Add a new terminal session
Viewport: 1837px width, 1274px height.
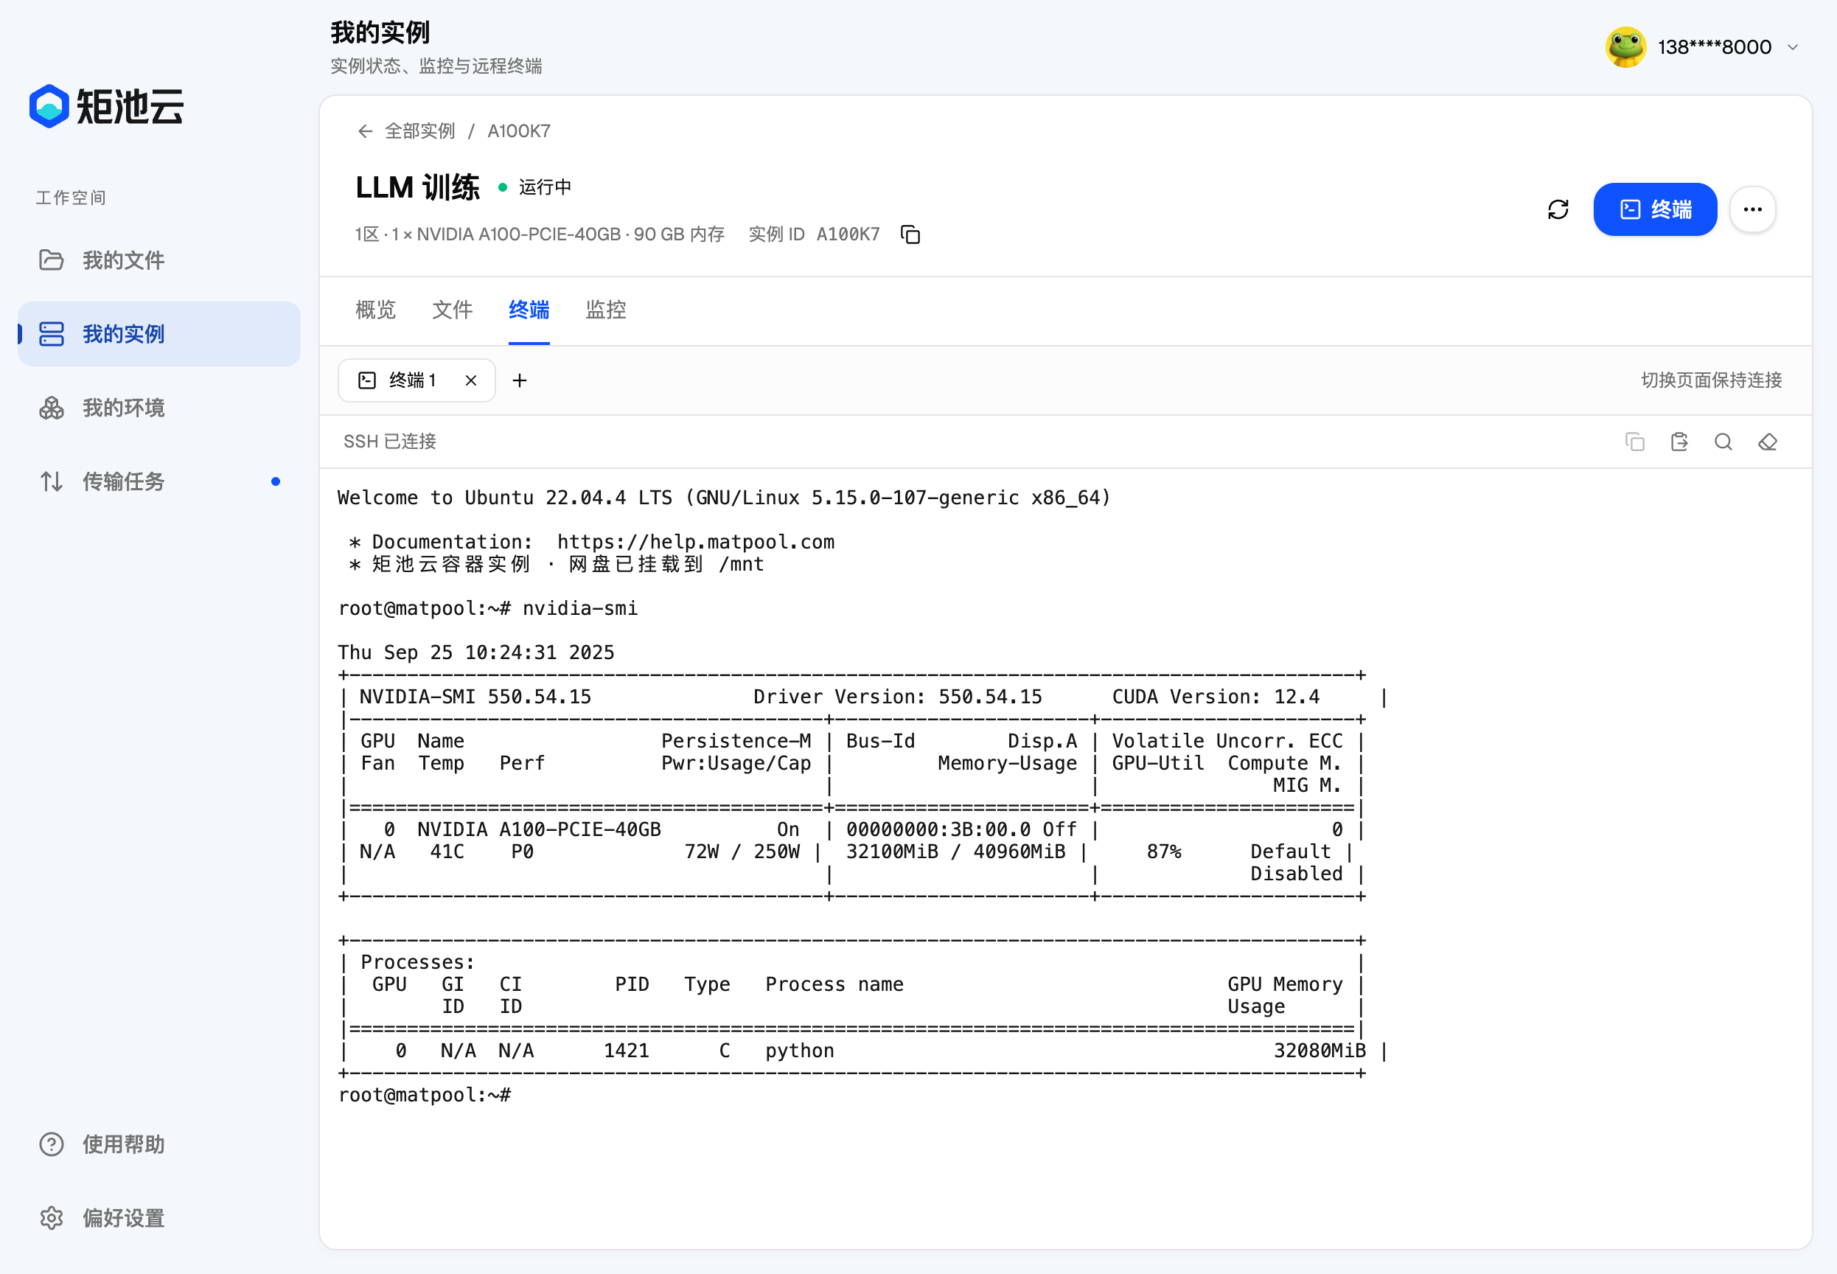[x=520, y=380]
